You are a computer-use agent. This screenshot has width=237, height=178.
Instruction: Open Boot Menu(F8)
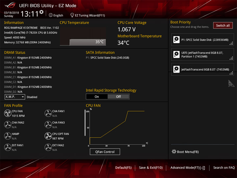coord(188,152)
